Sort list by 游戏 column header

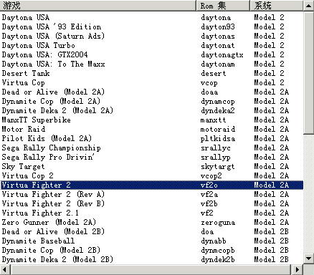[x=98, y=6]
